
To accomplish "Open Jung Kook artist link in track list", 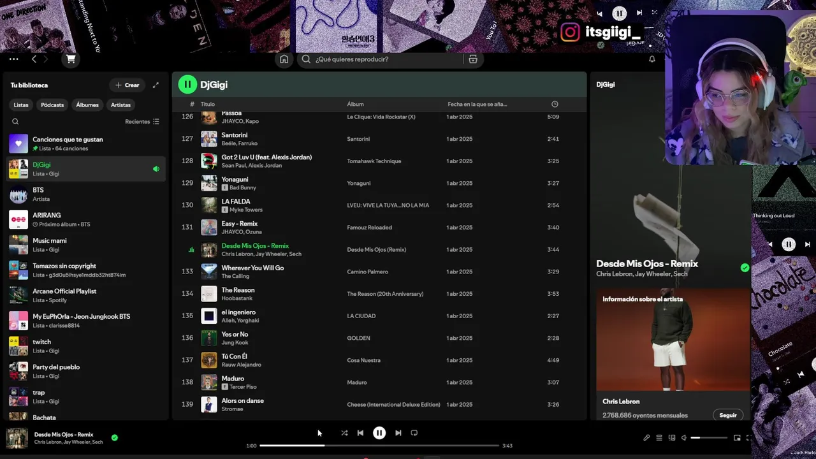I will click(235, 342).
